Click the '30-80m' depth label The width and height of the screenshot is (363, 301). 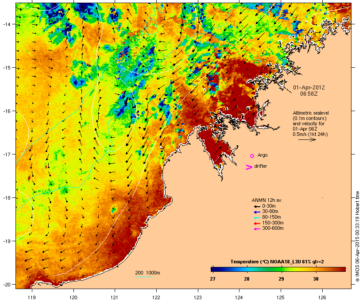270,212
